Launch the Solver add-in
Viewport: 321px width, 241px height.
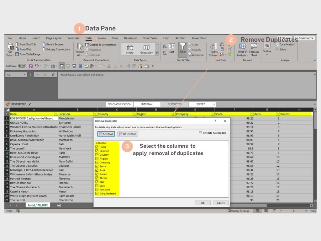point(281,49)
